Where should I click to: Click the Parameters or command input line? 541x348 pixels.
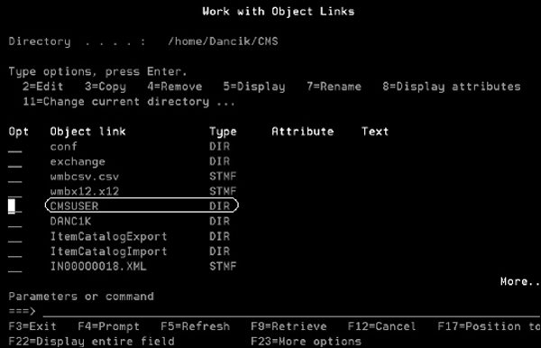coord(291,311)
